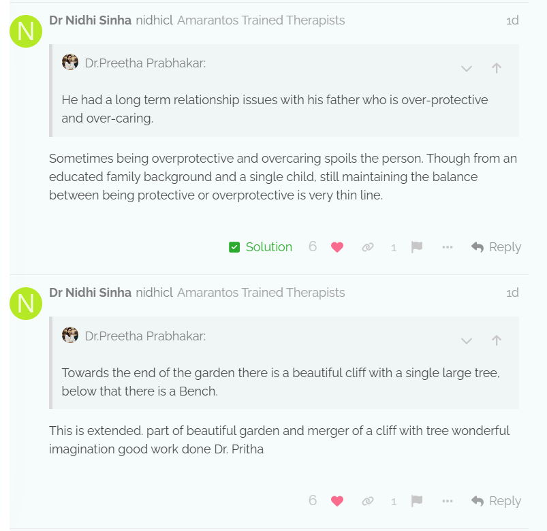Jump to first quoted post via up arrow

coord(497,68)
